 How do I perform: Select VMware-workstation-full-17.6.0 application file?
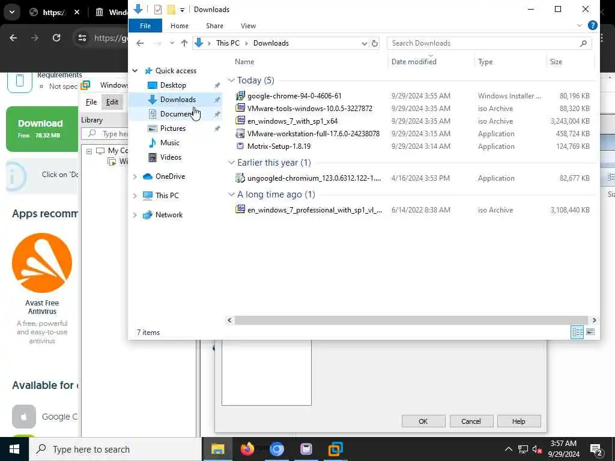(313, 133)
